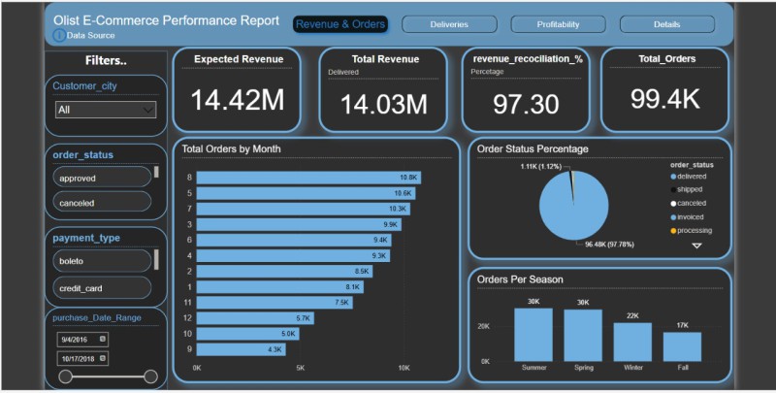This screenshot has height=393, width=776.
Task: Click left handle of date range slider
Action: point(65,377)
